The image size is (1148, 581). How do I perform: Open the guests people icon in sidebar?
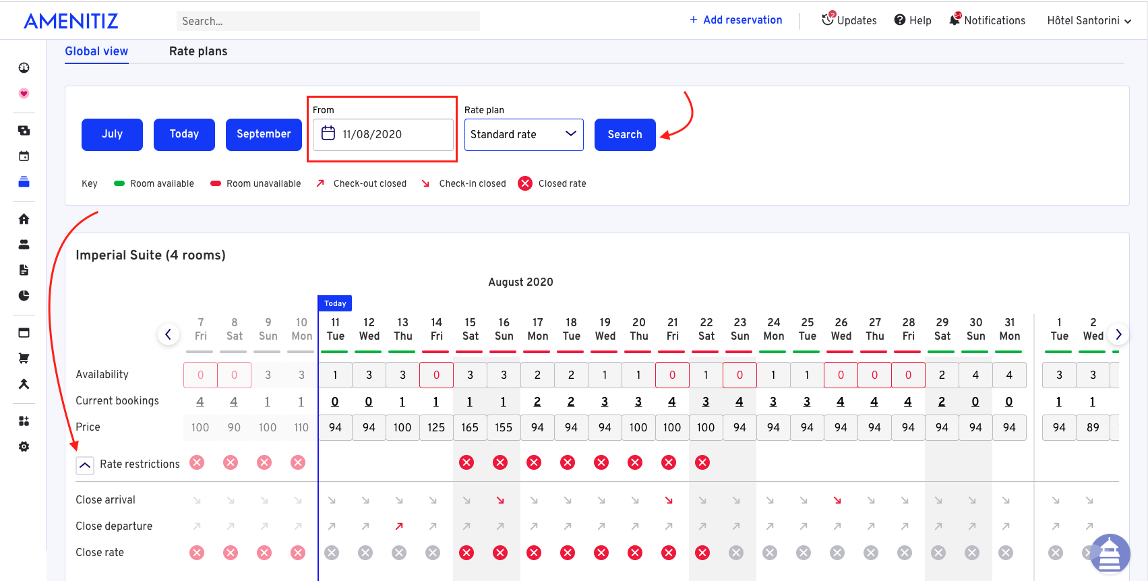click(x=24, y=245)
